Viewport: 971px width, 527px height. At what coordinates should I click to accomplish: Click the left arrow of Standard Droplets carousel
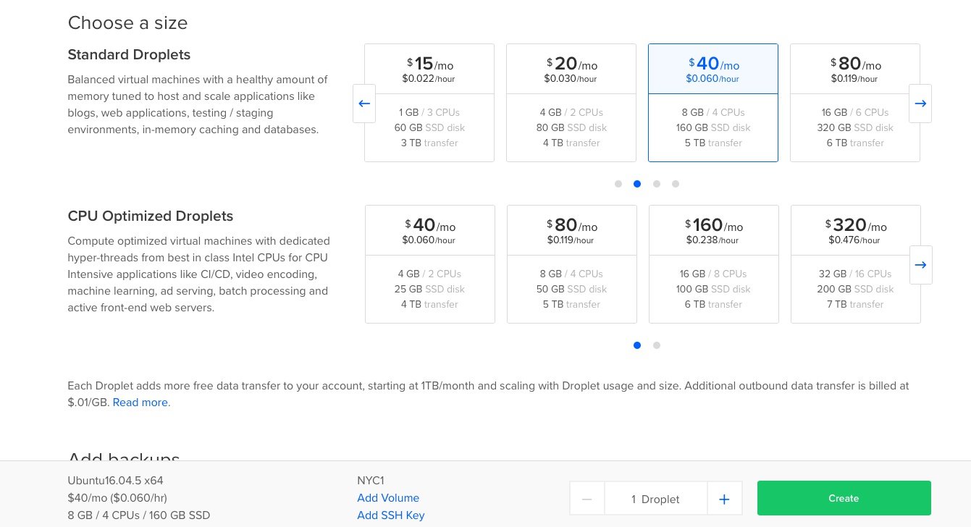pos(364,104)
